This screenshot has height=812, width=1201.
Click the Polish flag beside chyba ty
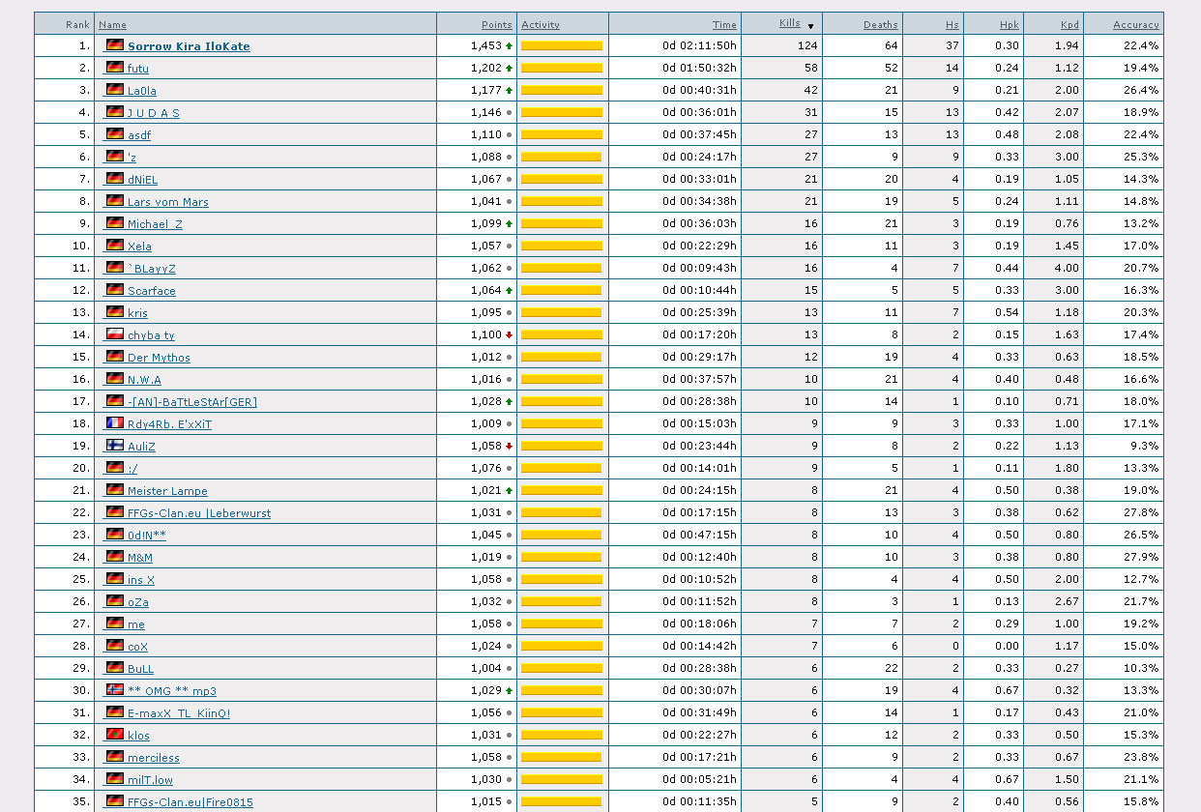pos(114,334)
